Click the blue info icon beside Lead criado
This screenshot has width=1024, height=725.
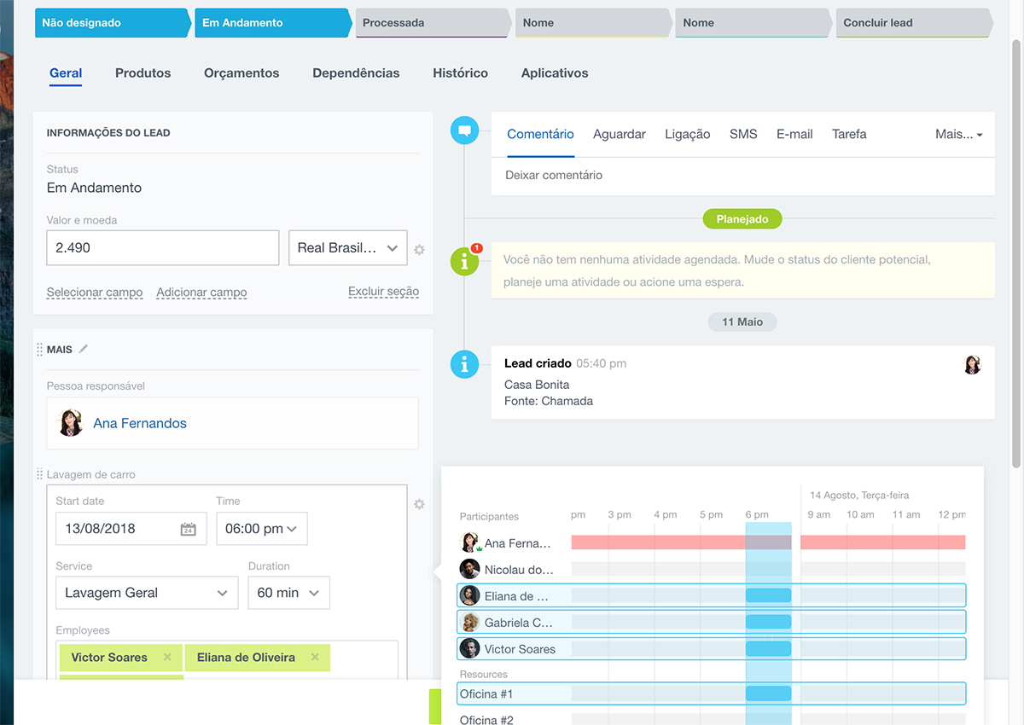pos(464,364)
